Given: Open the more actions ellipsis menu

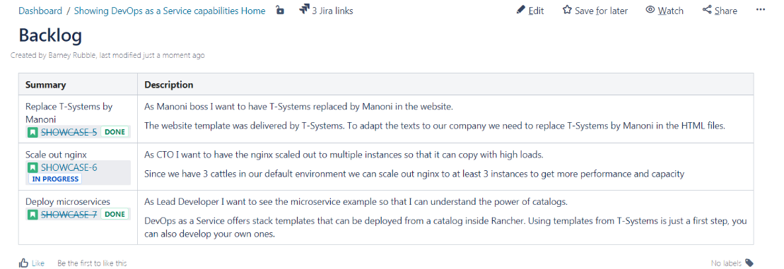Looking at the screenshot, I should [x=761, y=9].
